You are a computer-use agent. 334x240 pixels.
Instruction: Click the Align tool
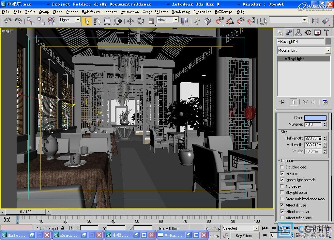[x=326, y=21]
